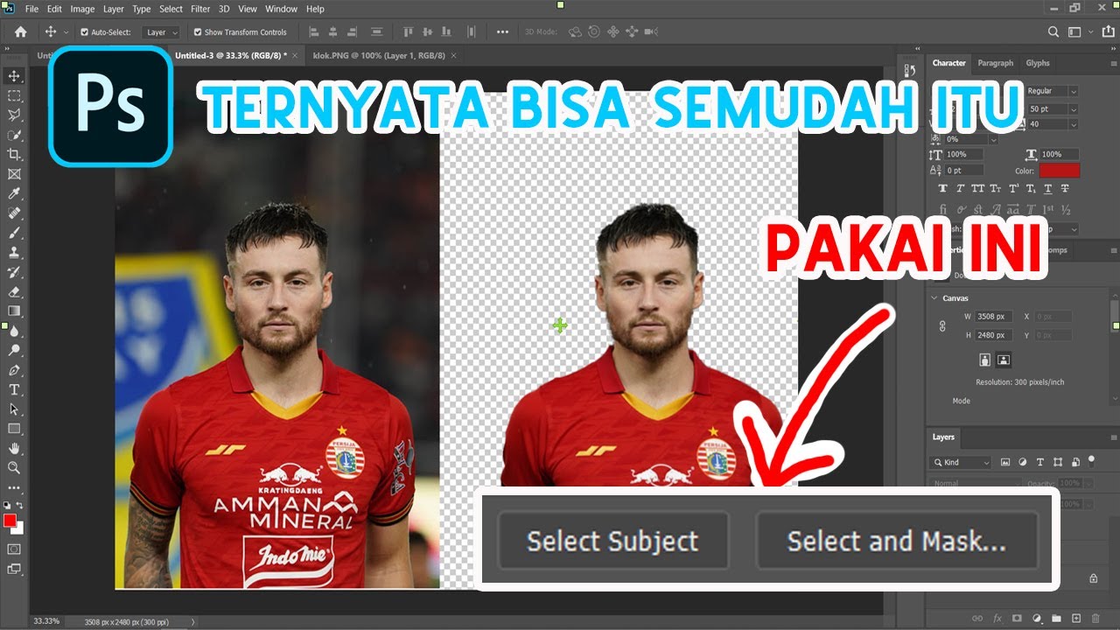Open the Window menu
The image size is (1120, 630).
click(x=281, y=9)
